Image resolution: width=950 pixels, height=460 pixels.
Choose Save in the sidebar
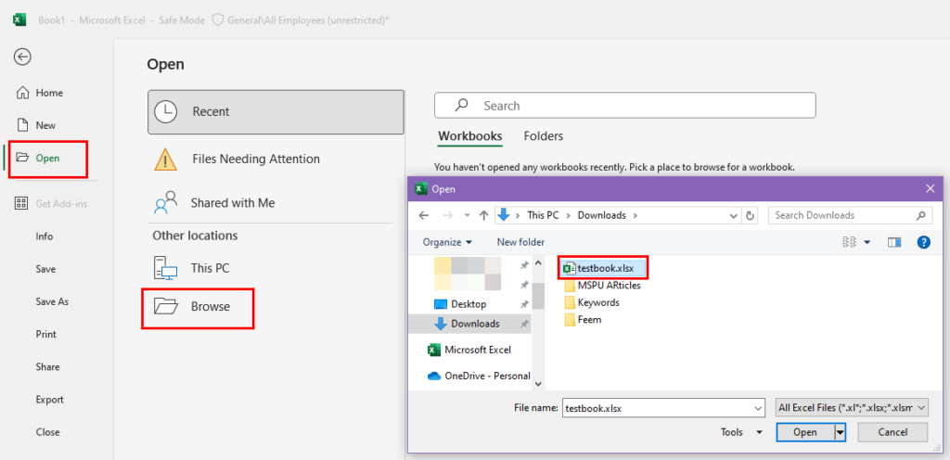click(45, 269)
